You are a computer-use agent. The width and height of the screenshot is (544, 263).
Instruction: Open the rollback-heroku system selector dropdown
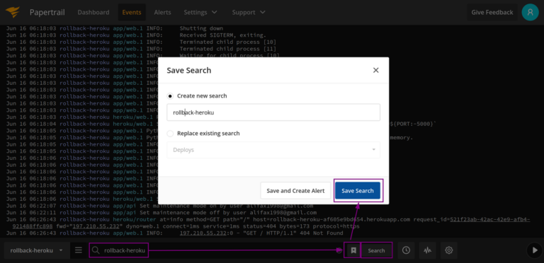pos(36,250)
